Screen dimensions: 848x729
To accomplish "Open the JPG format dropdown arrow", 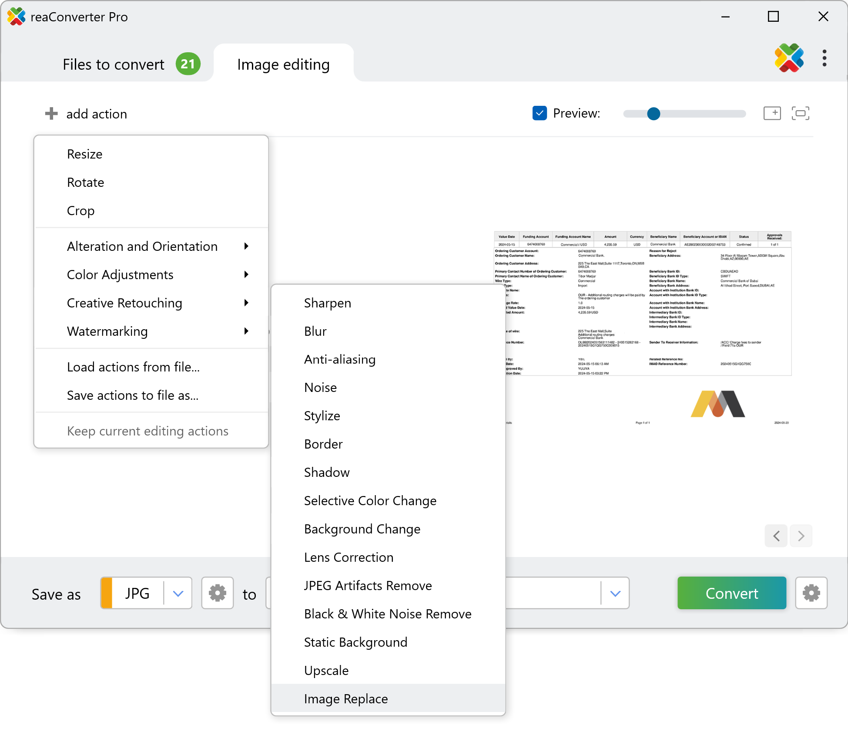I will coord(178,593).
